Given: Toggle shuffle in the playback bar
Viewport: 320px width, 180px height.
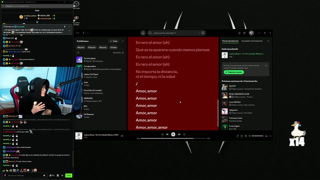Looking at the screenshot, I should [162, 134].
